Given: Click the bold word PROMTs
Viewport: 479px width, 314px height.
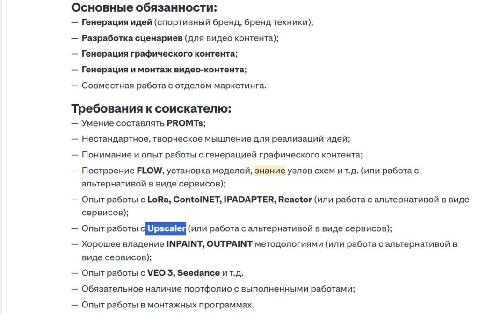Looking at the screenshot, I should click(184, 123).
